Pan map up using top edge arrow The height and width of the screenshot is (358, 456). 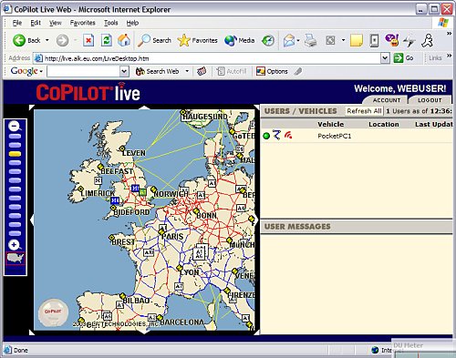(x=144, y=107)
